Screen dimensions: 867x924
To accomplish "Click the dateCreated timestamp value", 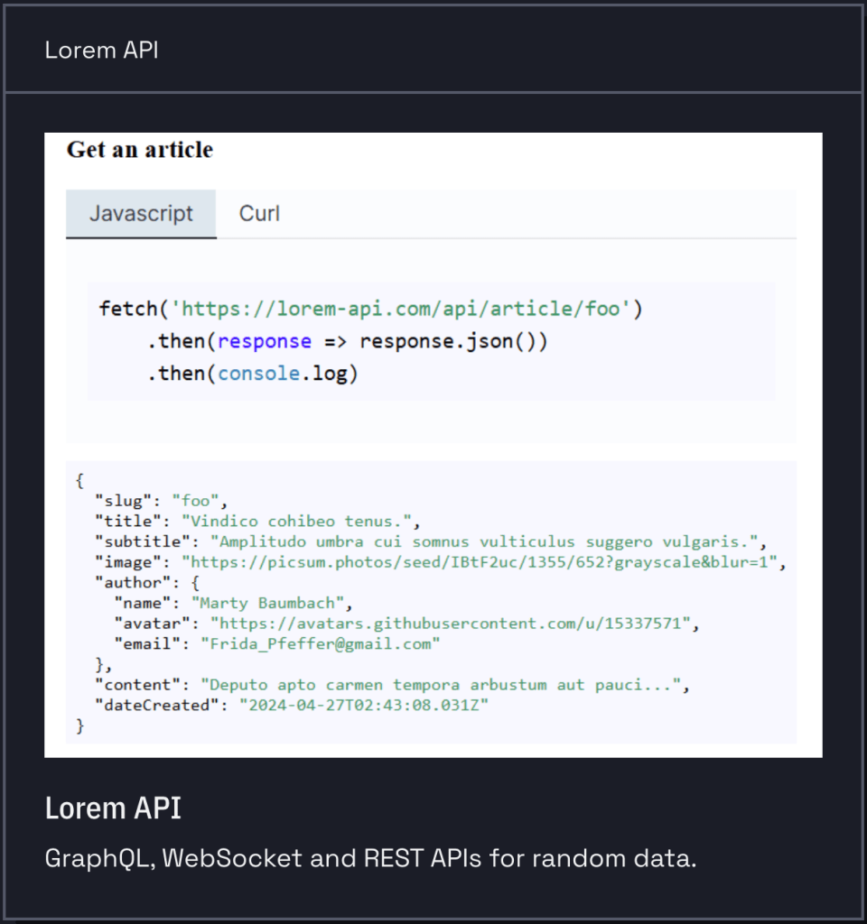I will tap(363, 706).
